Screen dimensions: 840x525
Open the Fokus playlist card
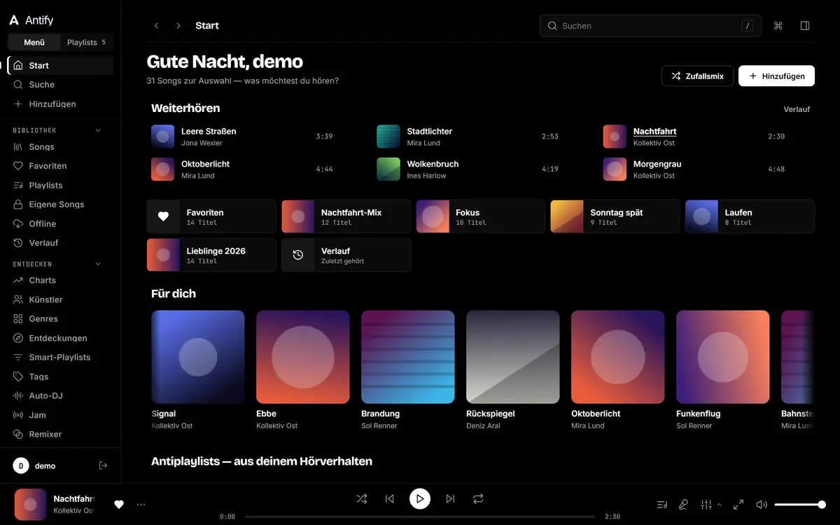481,216
